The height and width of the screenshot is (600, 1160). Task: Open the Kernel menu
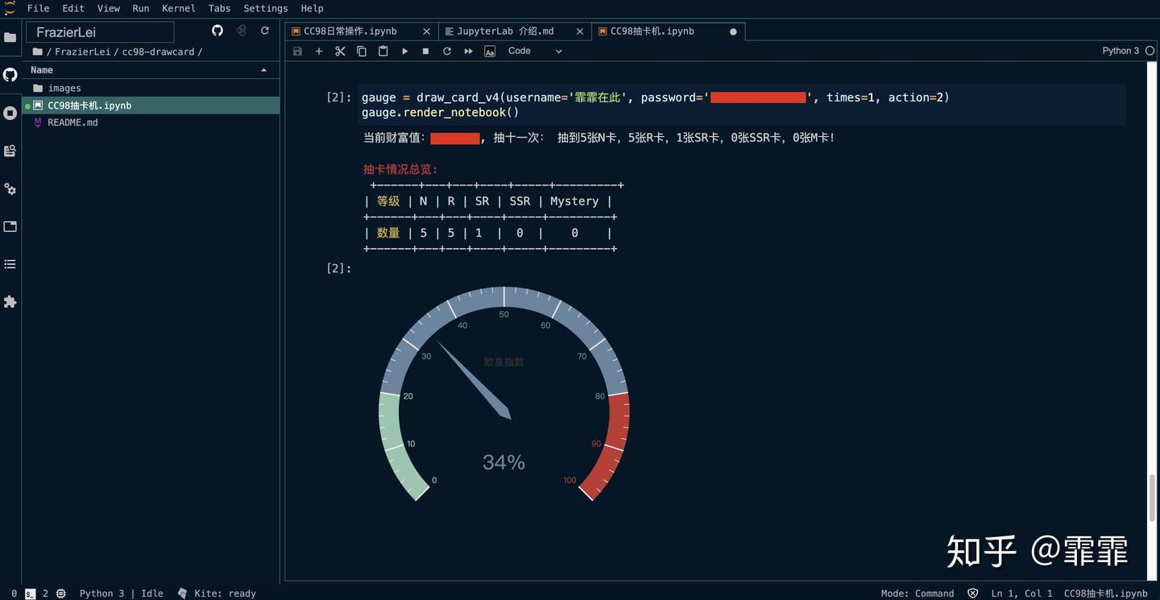pos(178,8)
